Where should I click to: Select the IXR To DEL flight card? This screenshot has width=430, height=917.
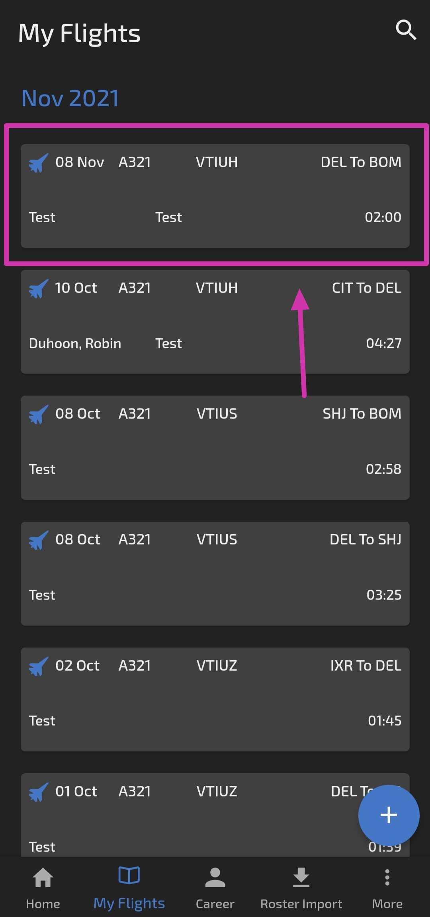(215, 699)
